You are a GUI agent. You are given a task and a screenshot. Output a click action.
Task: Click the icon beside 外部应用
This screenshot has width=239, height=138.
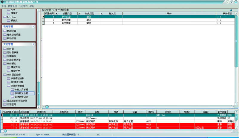(x=5, y=104)
